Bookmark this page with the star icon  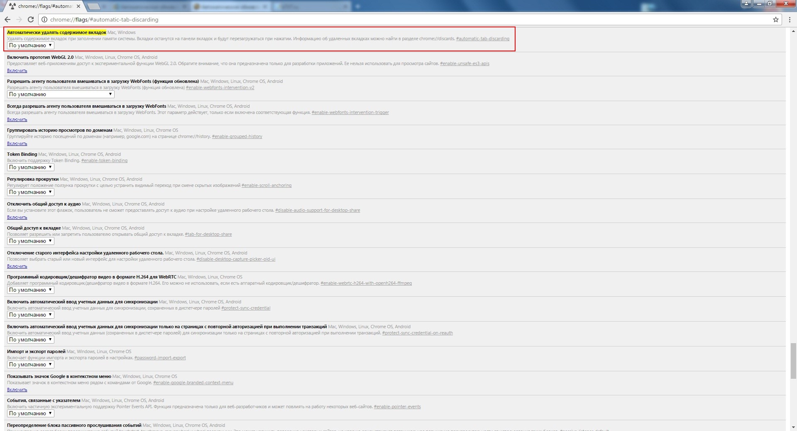point(775,19)
